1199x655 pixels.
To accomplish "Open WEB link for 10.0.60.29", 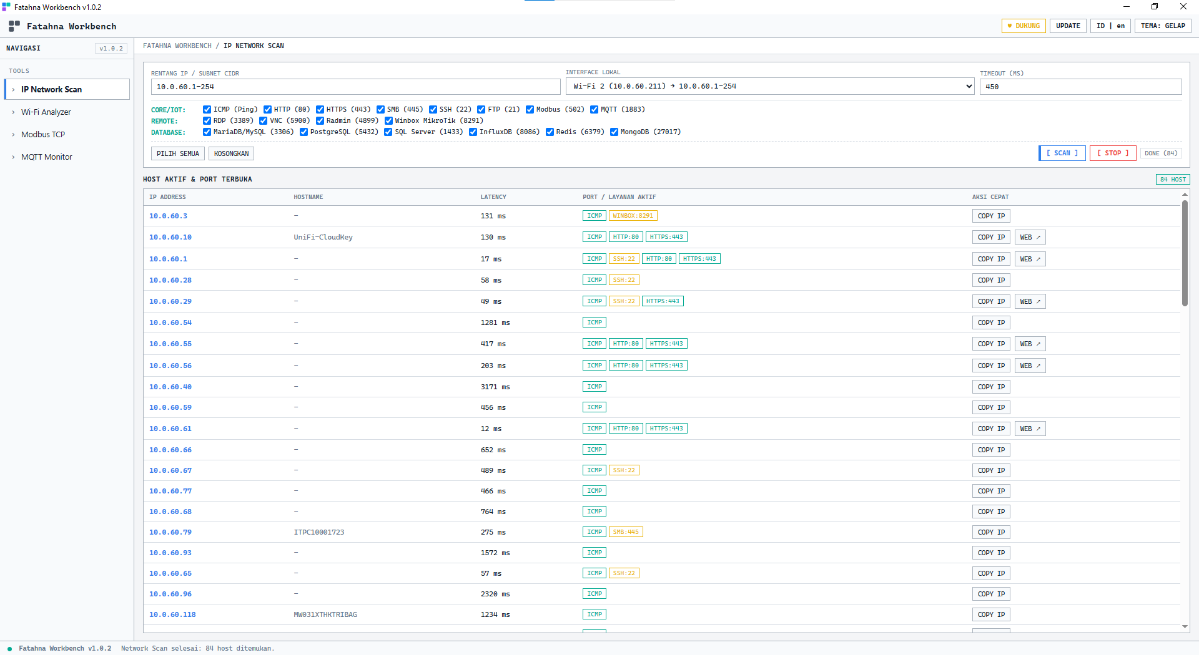I will tap(1030, 301).
